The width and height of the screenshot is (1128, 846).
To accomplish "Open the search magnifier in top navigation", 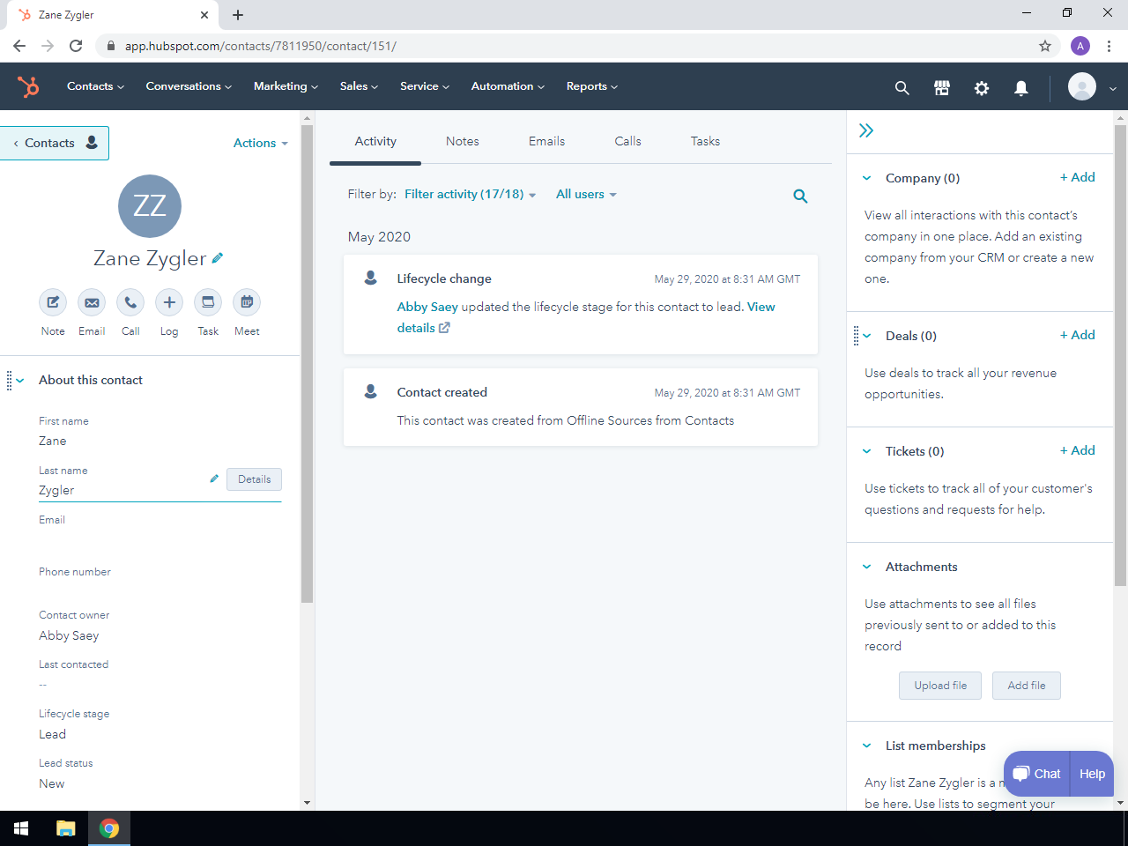I will coord(902,87).
